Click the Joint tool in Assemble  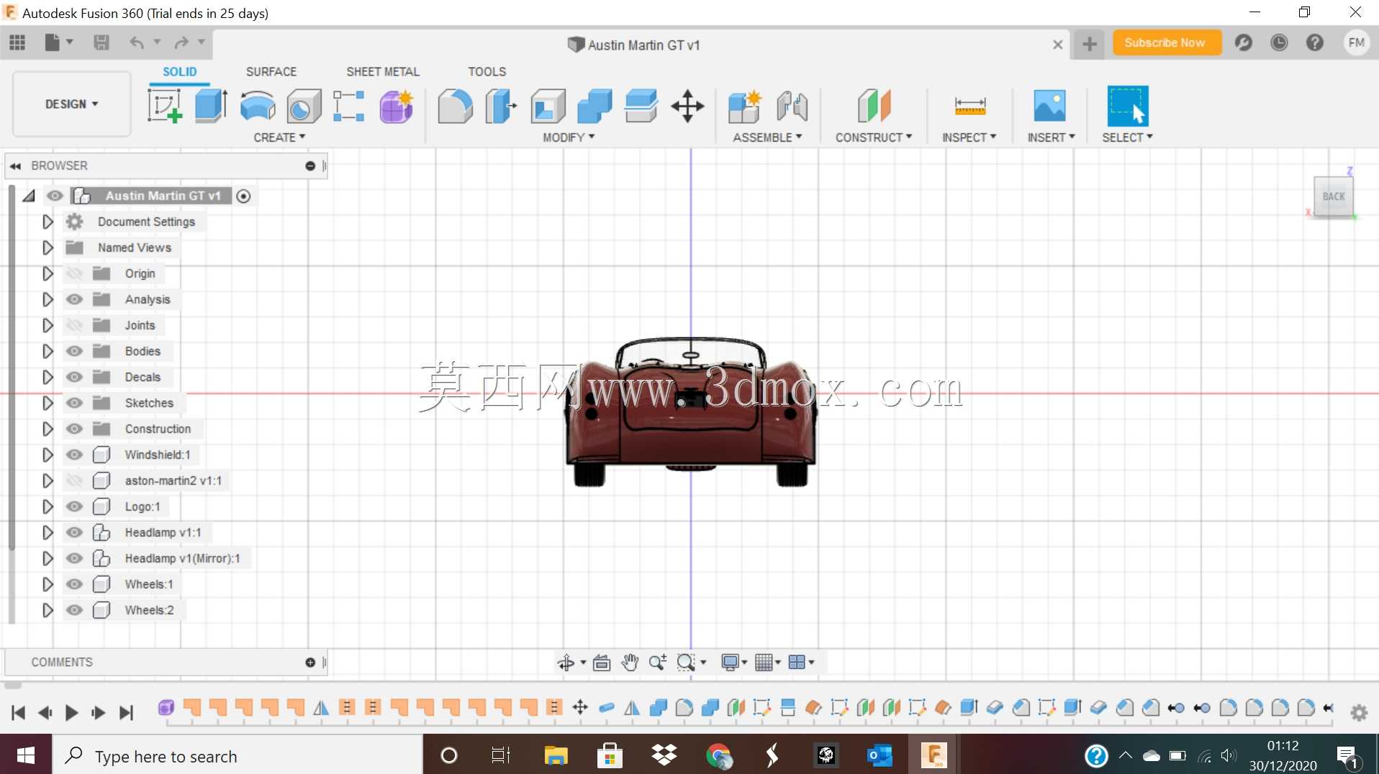(x=792, y=106)
